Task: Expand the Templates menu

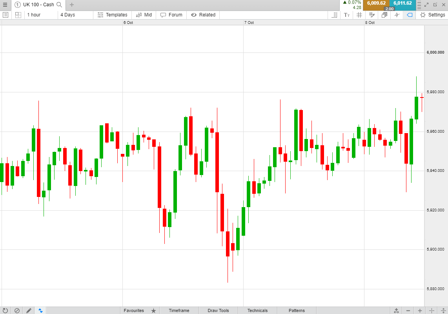Action: click(112, 15)
